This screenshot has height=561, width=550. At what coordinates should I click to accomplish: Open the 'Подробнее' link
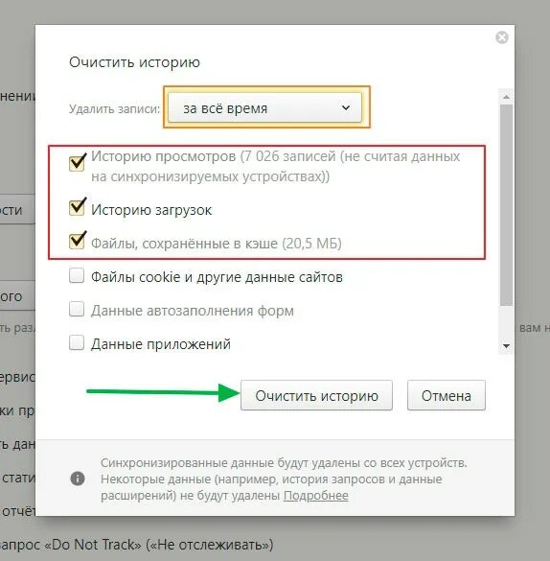tap(316, 496)
